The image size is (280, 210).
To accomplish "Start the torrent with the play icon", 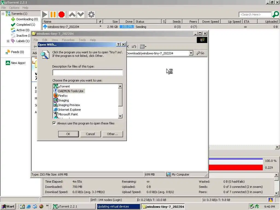I will point(45,15).
